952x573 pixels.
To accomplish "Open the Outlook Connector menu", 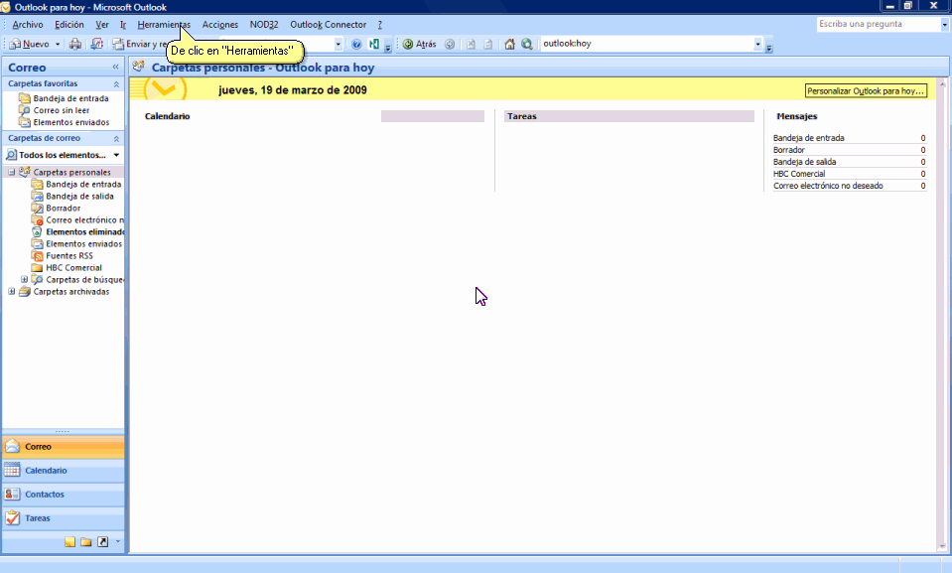I will coord(328,25).
